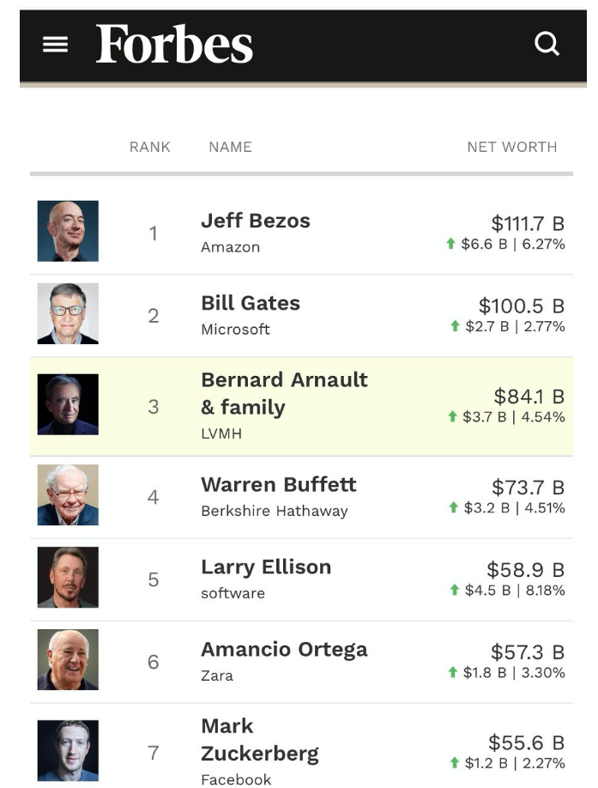This screenshot has height=788, width=598.
Task: Click Bill Gates portrait thumbnail
Action: tap(68, 313)
